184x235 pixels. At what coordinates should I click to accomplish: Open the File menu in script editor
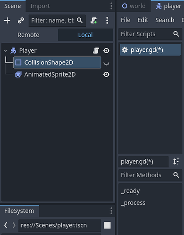[125, 20]
